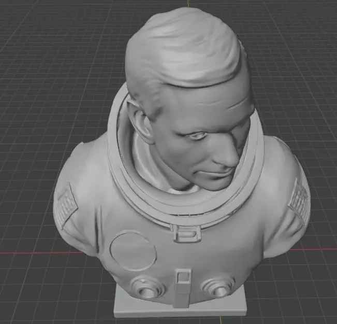
Task: Click the flag patch on the left shoulder
Action: (x=67, y=205)
